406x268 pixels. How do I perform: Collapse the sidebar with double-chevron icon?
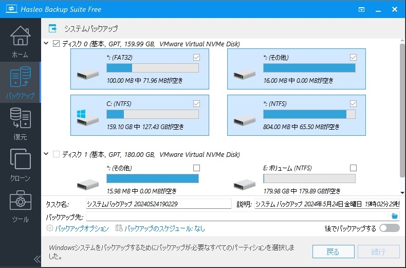coord(37,259)
